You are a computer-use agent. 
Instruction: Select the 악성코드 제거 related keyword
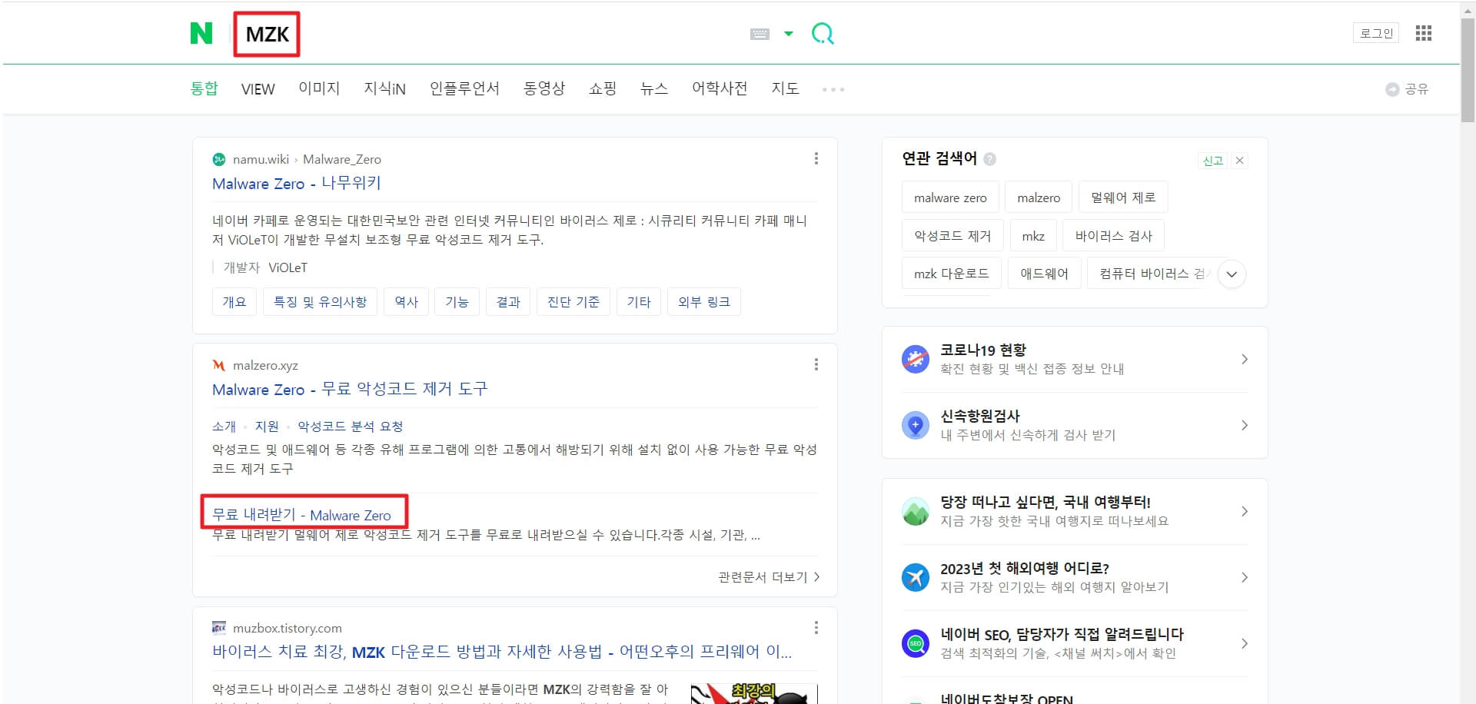(x=952, y=235)
